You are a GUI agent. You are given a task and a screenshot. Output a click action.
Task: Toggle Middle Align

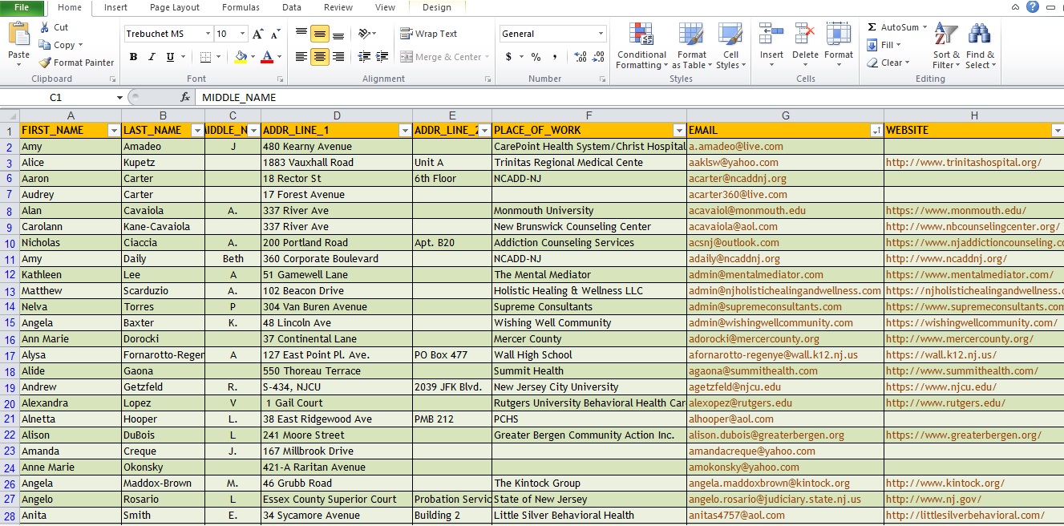[320, 34]
